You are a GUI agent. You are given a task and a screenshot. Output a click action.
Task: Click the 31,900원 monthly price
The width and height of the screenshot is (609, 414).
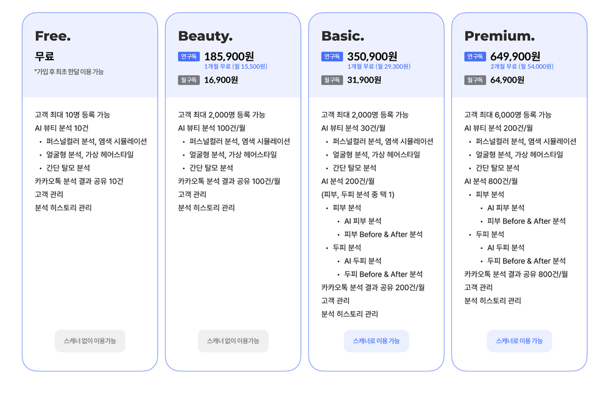364,80
